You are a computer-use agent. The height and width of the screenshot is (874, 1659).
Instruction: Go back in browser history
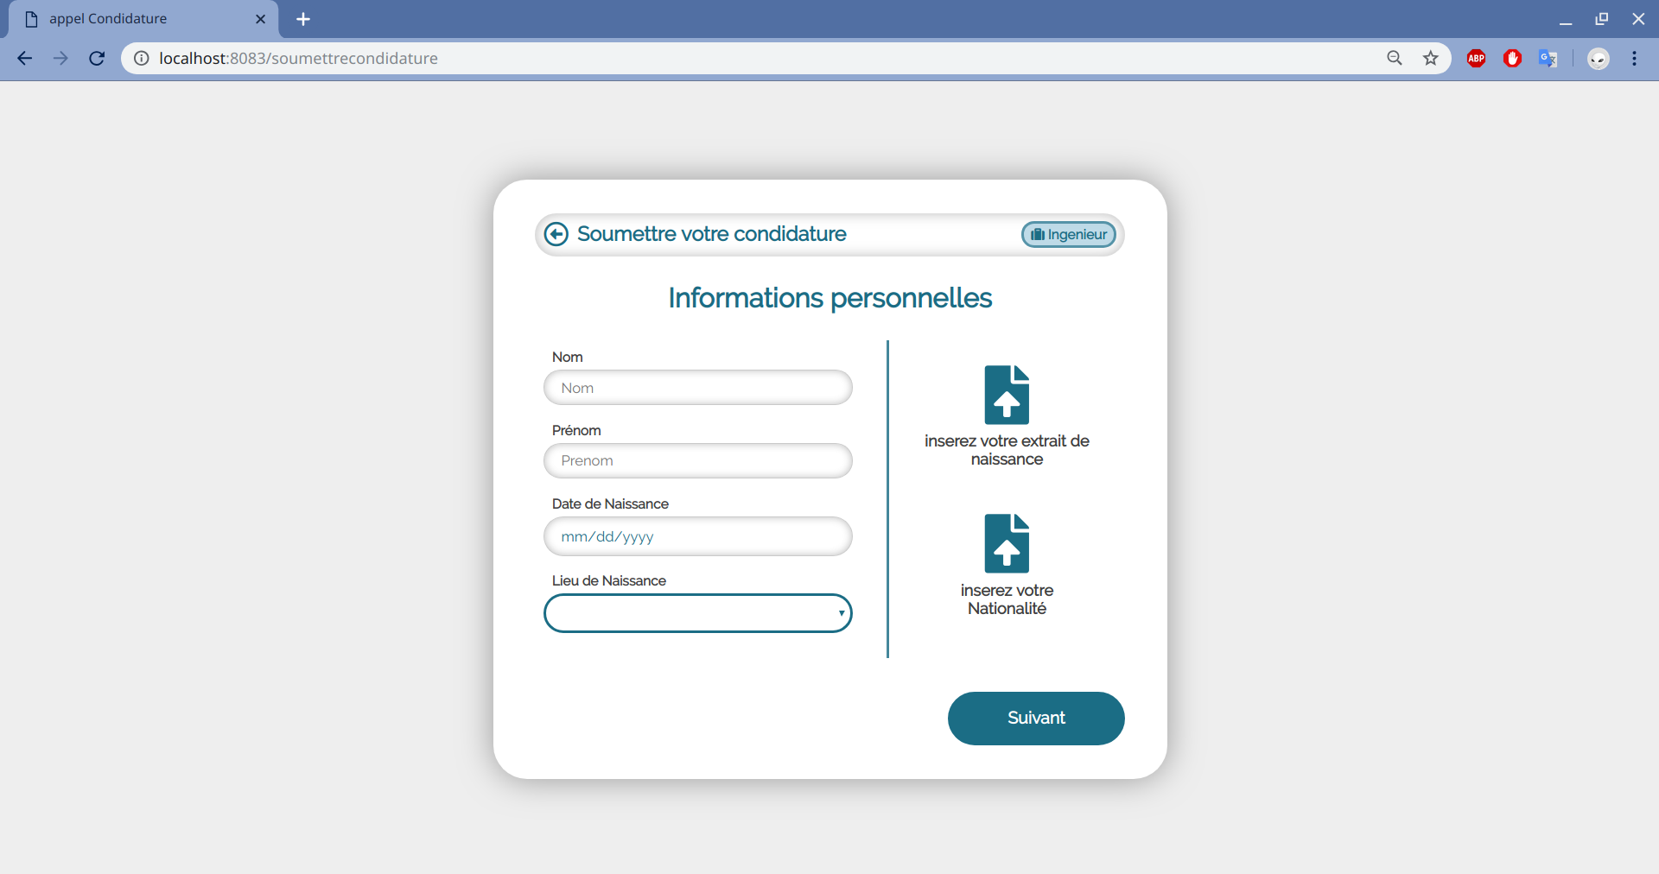pyautogui.click(x=24, y=58)
